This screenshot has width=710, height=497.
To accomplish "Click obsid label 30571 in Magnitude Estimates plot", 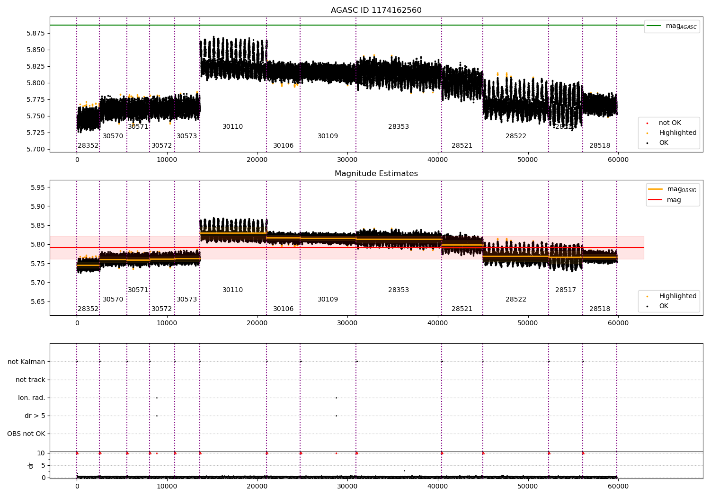I will pos(138,290).
